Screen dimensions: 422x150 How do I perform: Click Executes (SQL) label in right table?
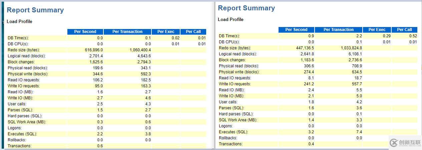point(234,132)
